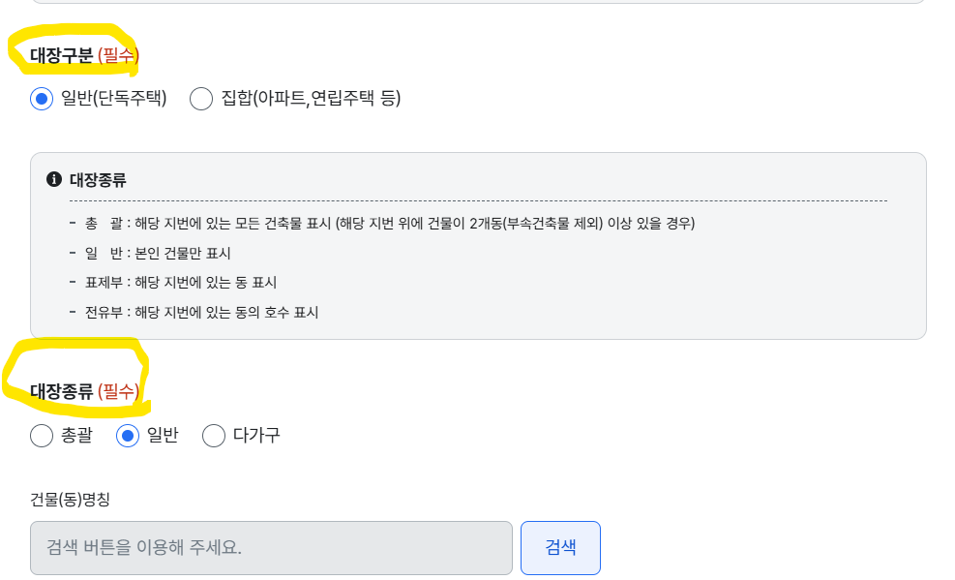Click the 일 반 : 본인 건물만 표시 line
The image size is (955, 580).
(x=158, y=254)
